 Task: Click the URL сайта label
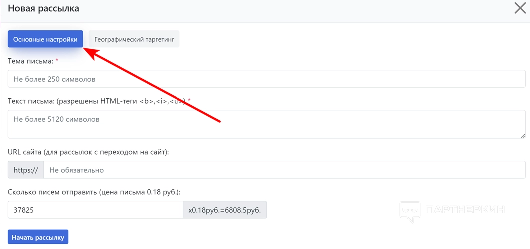click(x=88, y=152)
